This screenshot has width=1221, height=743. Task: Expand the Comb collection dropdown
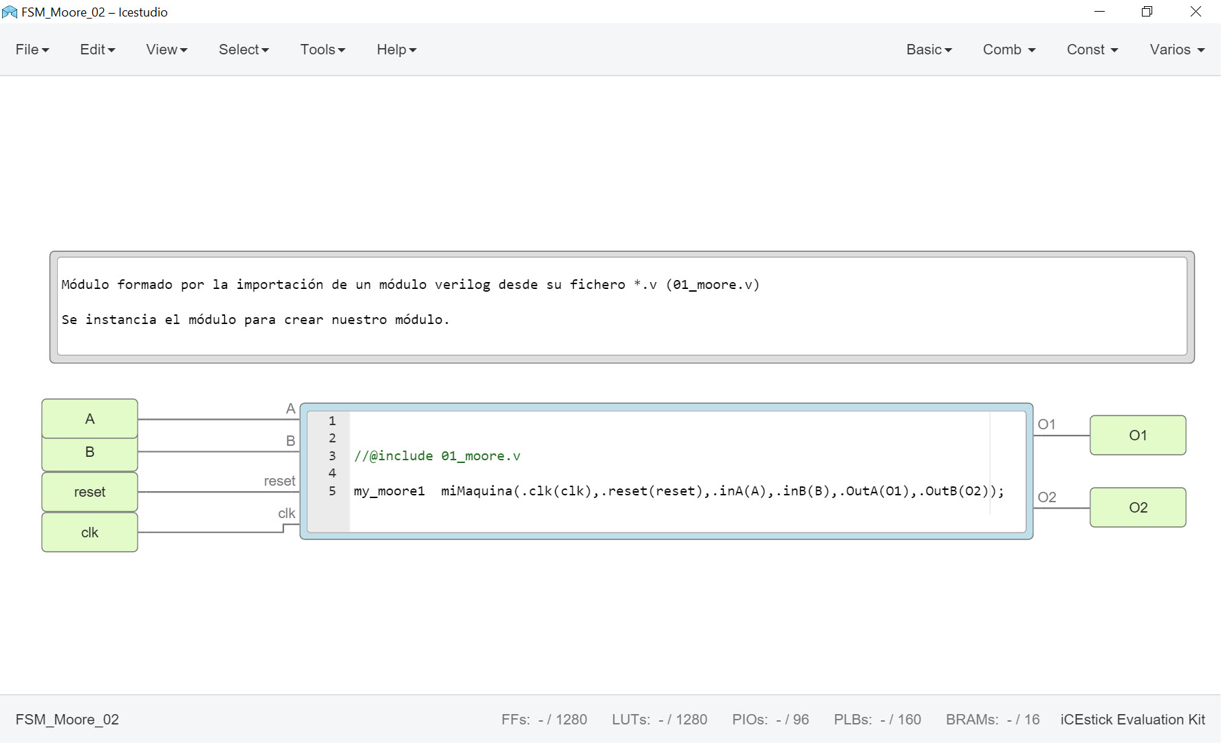(x=1008, y=50)
